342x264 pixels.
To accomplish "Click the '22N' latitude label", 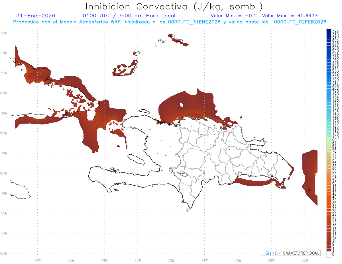I will [x=4, y=33].
